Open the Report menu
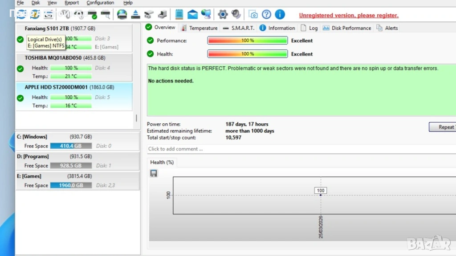Screen dimensions: 456x256 72,3
